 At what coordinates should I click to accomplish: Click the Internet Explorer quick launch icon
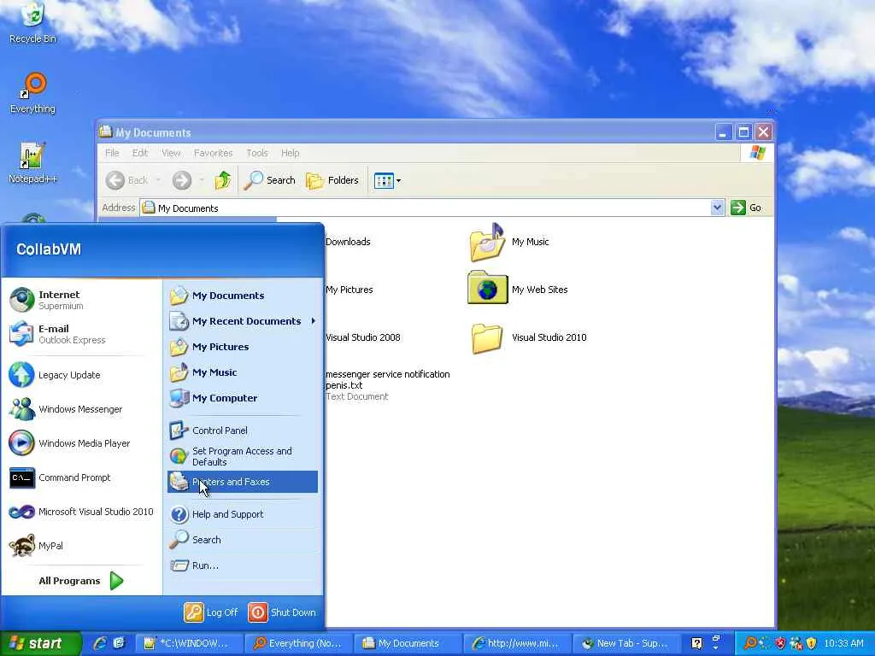click(x=100, y=643)
